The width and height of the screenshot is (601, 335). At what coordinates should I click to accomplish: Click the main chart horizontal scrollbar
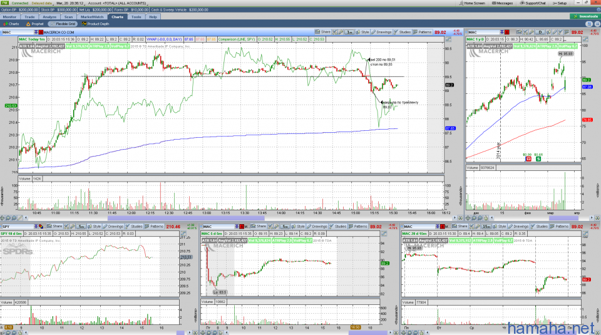(x=186, y=218)
